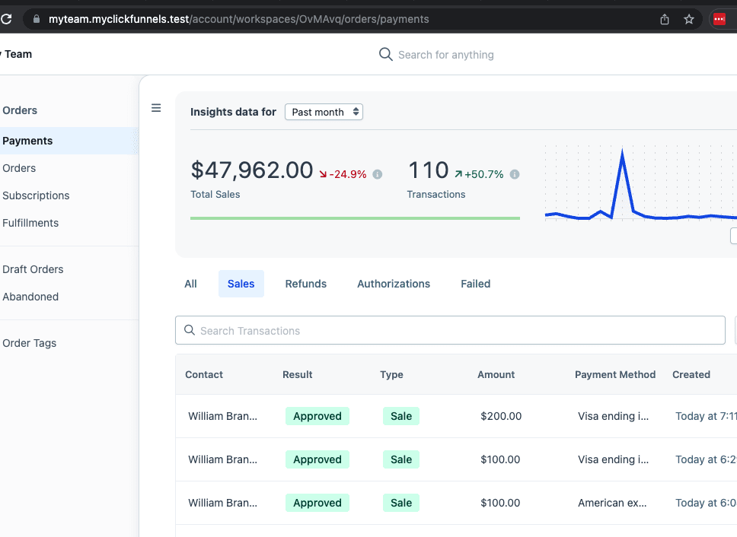The image size is (737, 537).
Task: Click the padlock site info icon
Action: point(37,19)
